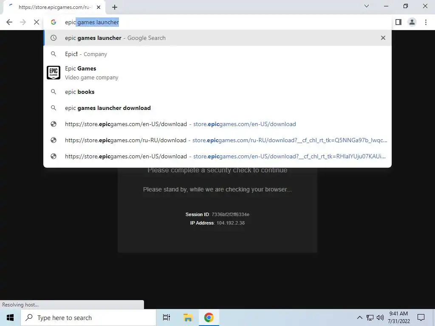The width and height of the screenshot is (435, 326).
Task: Click the forward navigation arrow
Action: click(23, 22)
